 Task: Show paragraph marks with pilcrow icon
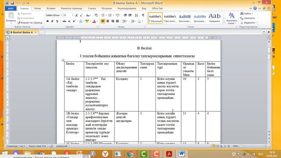pos(143,15)
